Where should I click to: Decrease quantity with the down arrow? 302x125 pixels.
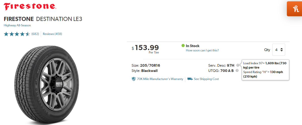click(x=282, y=51)
